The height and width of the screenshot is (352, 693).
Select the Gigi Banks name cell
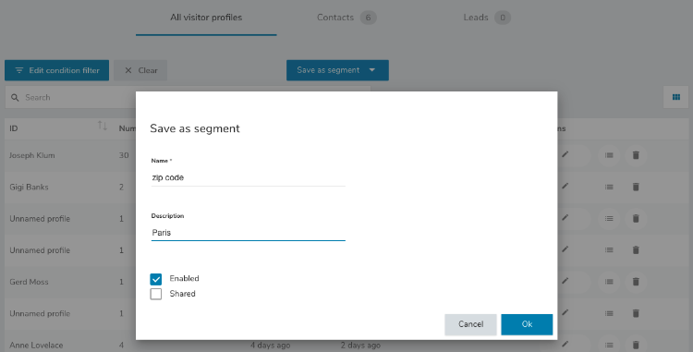point(30,188)
